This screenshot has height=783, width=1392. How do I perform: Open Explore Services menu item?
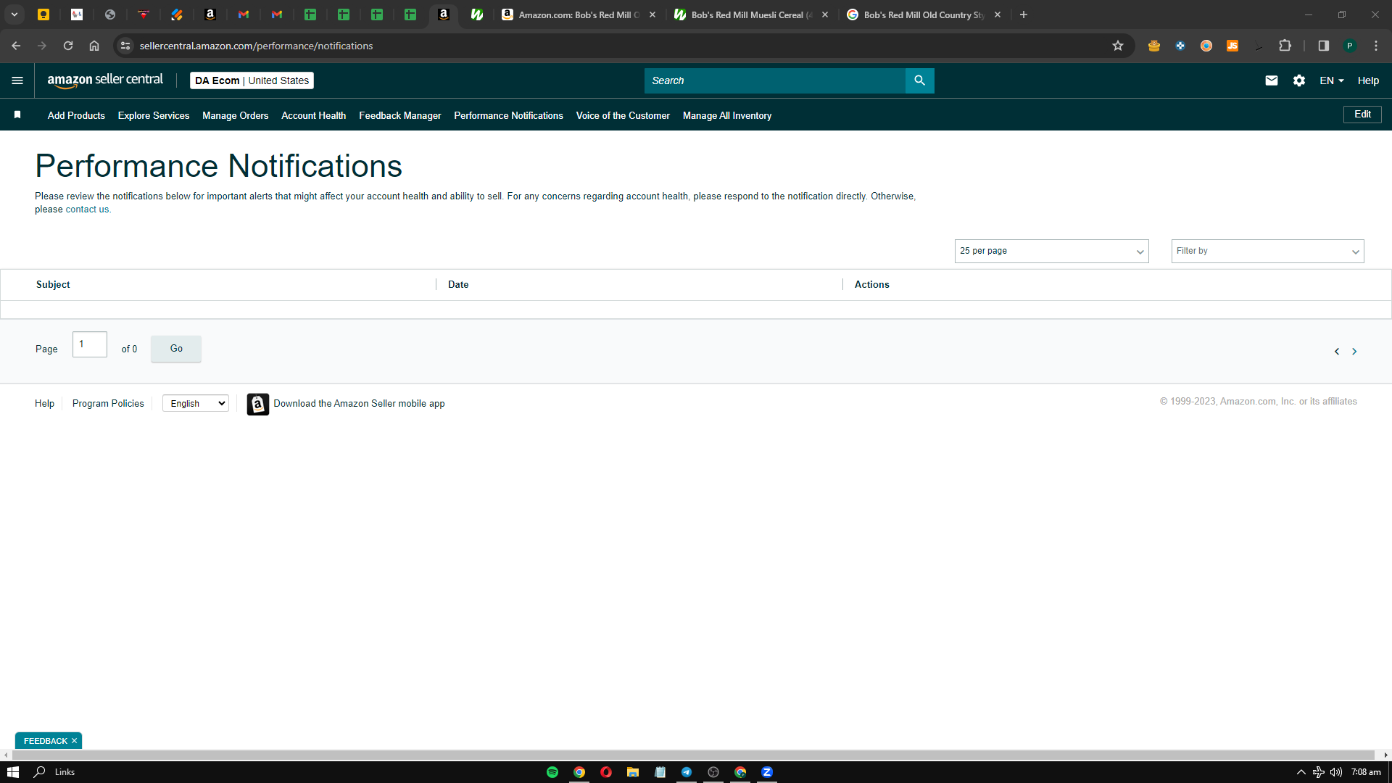point(154,115)
